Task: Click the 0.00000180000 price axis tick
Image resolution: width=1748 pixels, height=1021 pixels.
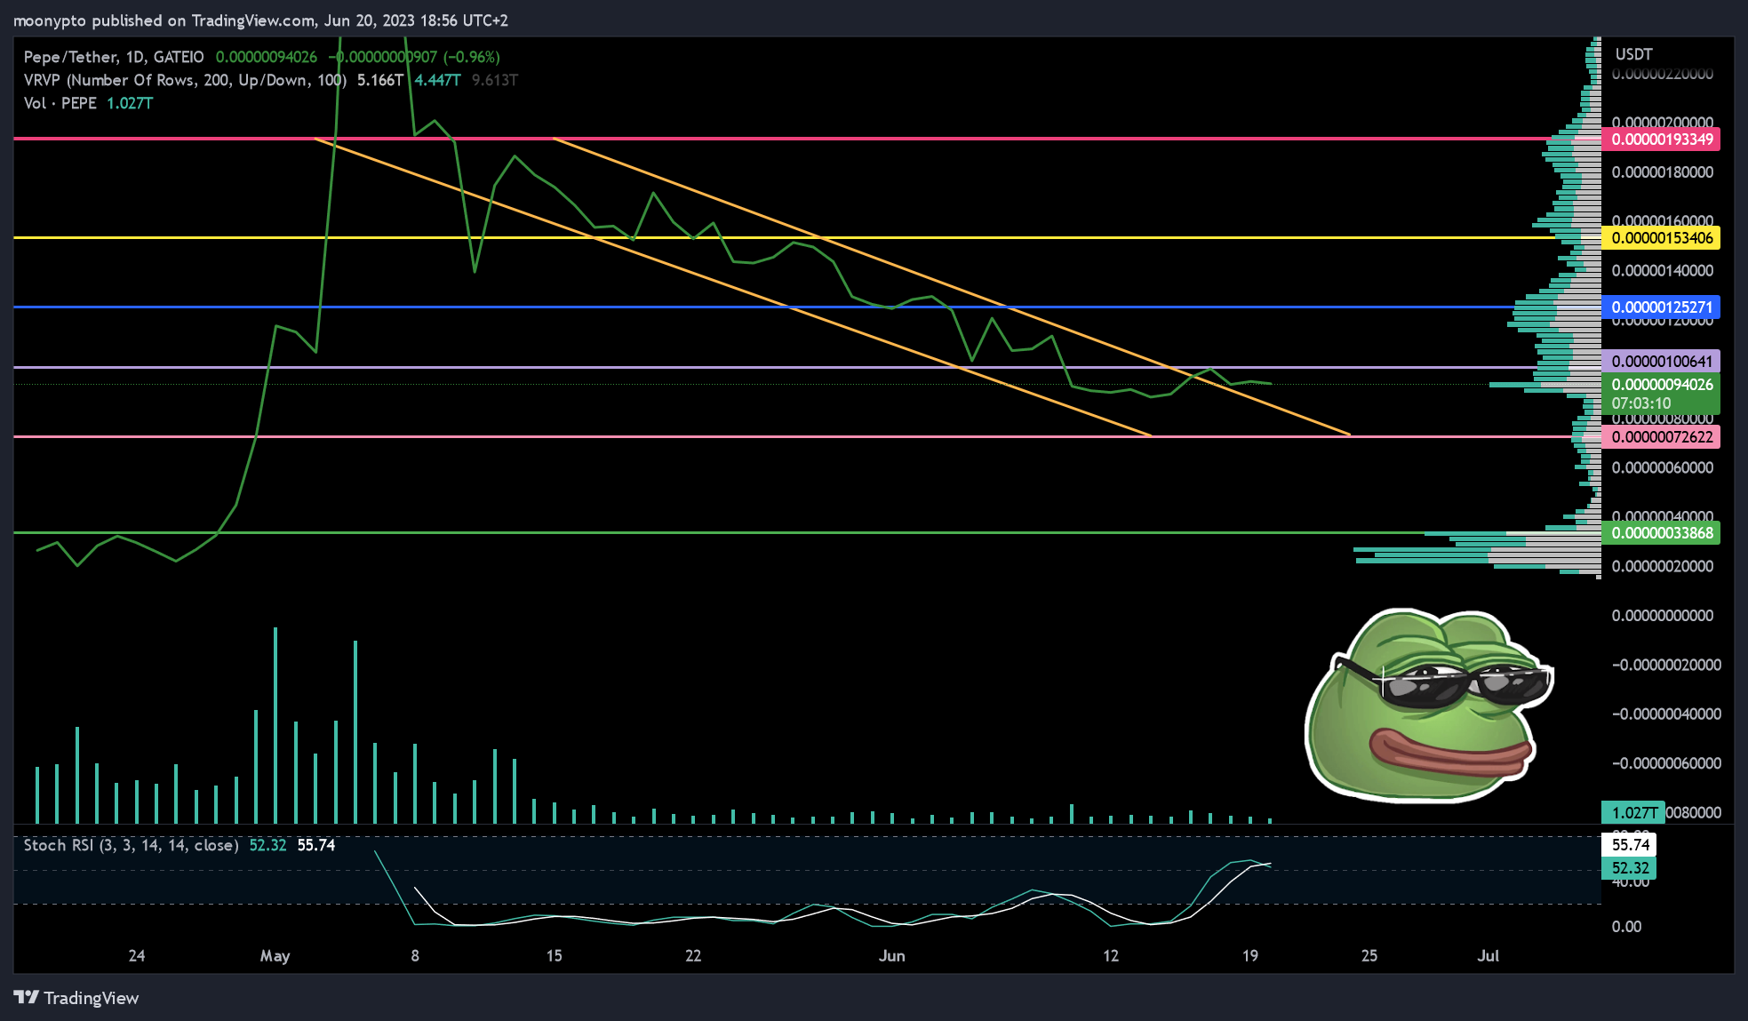Action: tap(1663, 172)
